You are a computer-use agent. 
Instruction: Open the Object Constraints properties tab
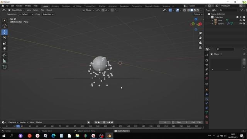[x=207, y=108]
